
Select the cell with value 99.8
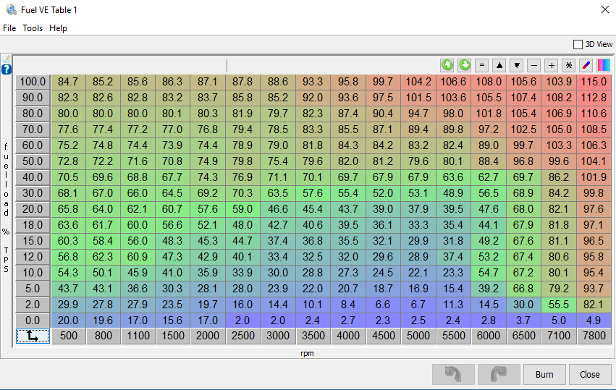[594, 193]
